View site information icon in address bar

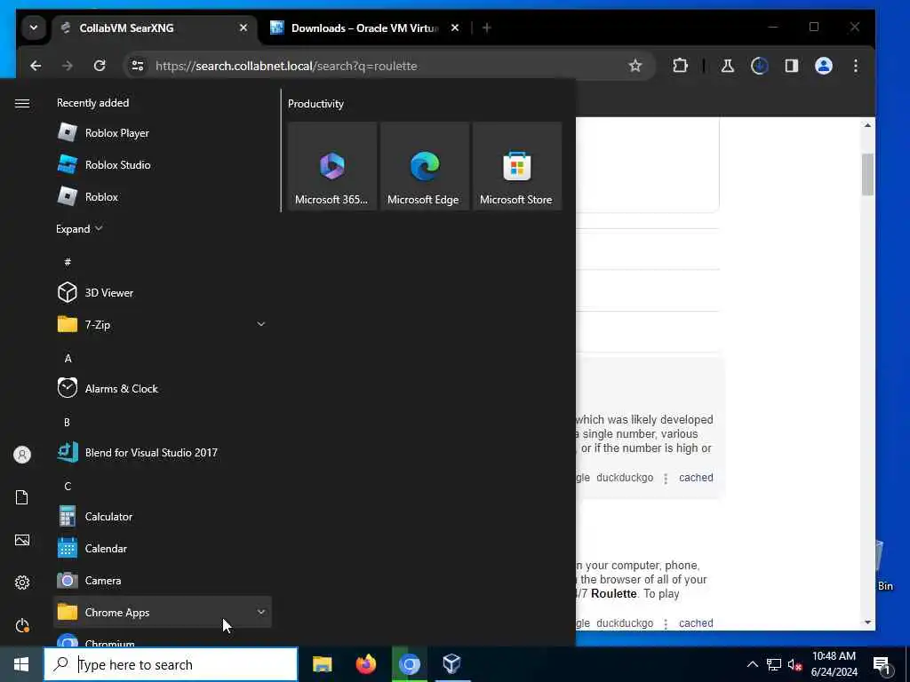click(138, 66)
